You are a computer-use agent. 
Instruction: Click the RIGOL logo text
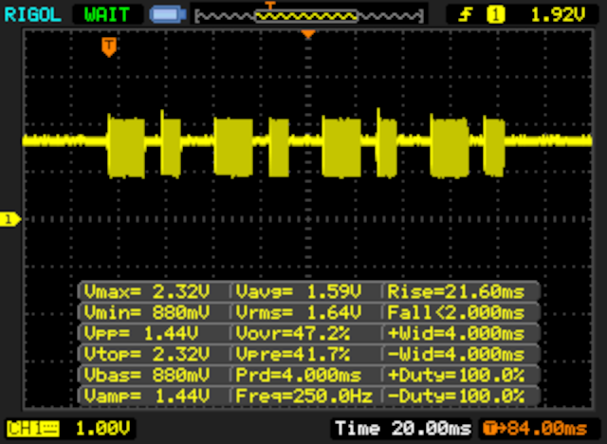[x=33, y=15]
